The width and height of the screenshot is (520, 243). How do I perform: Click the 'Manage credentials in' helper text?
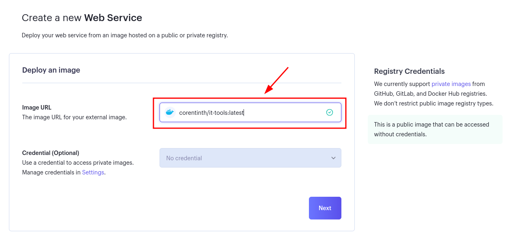click(52, 172)
